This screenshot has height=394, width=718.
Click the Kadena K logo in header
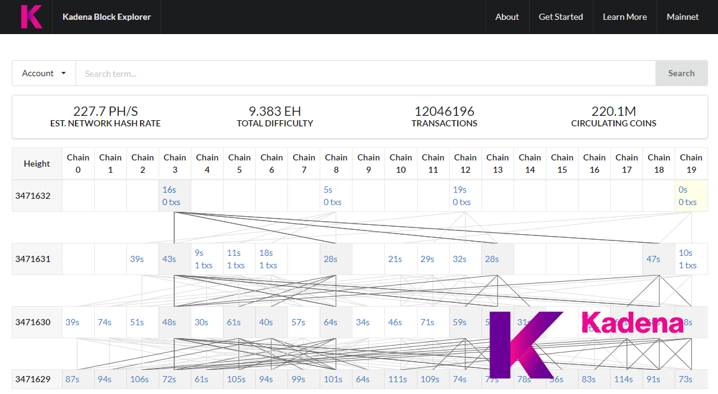(x=32, y=17)
